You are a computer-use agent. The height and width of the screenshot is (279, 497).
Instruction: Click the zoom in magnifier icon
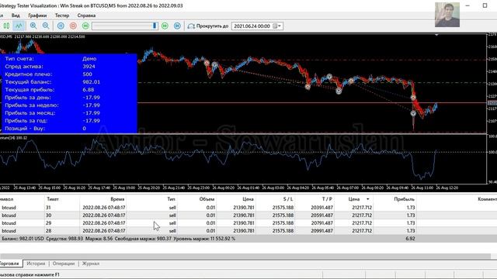coord(33,26)
